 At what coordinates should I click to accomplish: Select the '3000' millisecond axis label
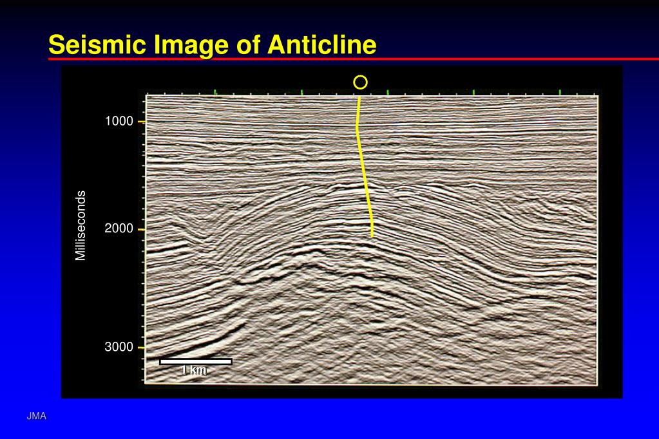[x=119, y=348]
